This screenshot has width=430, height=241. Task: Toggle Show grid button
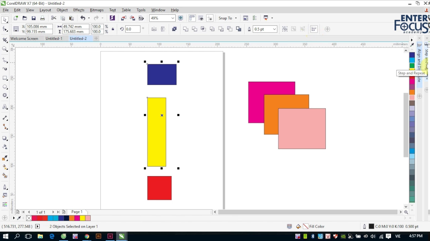(x=201, y=18)
